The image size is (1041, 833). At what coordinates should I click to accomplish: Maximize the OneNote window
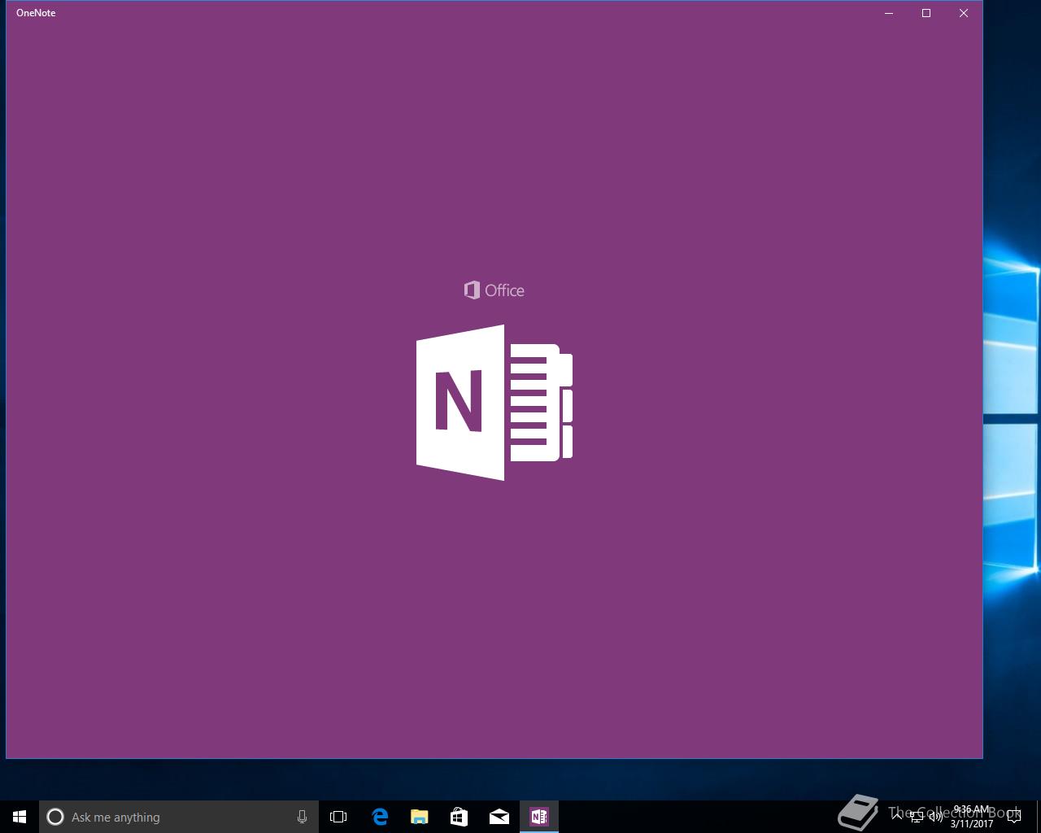pos(926,13)
